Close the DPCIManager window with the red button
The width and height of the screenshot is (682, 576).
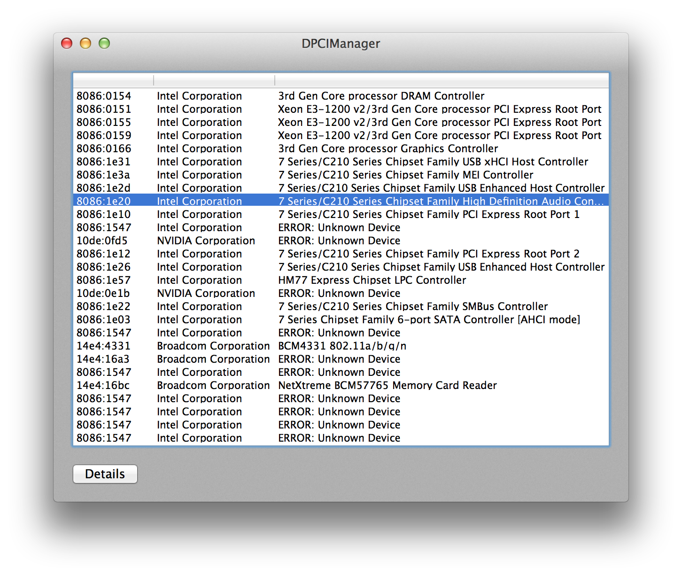coord(67,43)
